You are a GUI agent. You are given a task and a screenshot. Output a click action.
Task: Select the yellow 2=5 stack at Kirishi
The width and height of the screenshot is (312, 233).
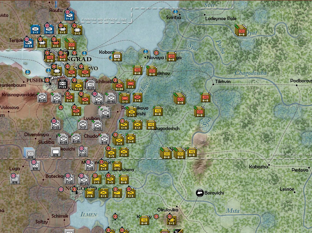[x=131, y=112]
